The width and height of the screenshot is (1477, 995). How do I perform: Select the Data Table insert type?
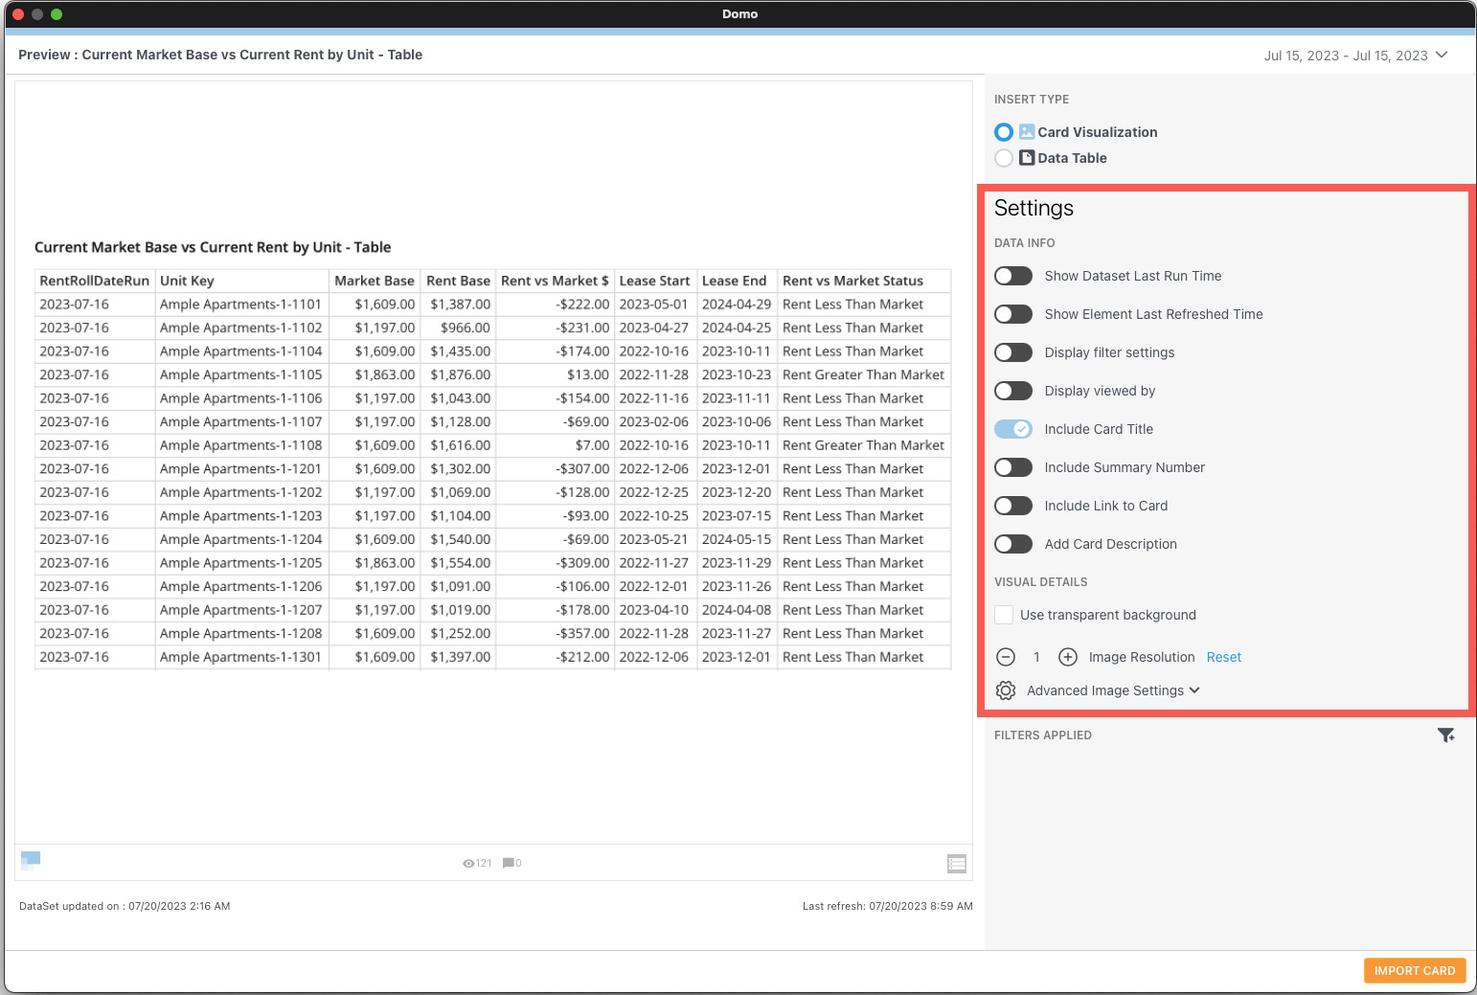click(1004, 157)
